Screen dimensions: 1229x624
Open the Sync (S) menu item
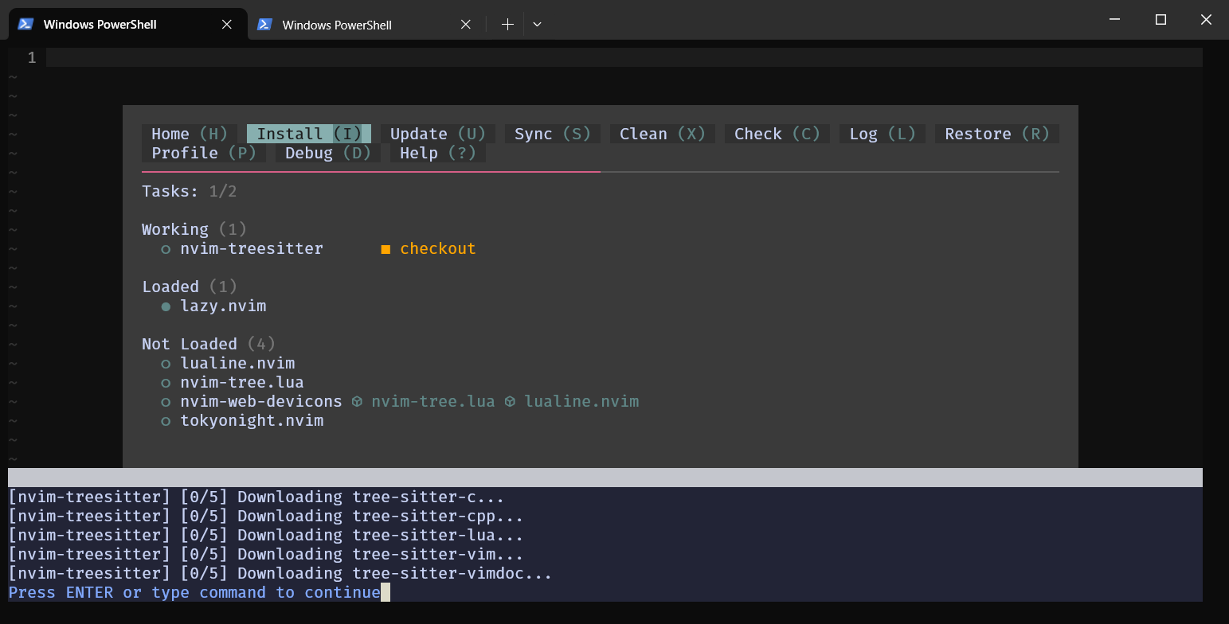click(552, 134)
